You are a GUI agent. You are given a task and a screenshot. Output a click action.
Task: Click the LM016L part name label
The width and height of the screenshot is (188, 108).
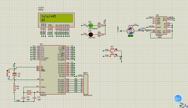point(41,10)
